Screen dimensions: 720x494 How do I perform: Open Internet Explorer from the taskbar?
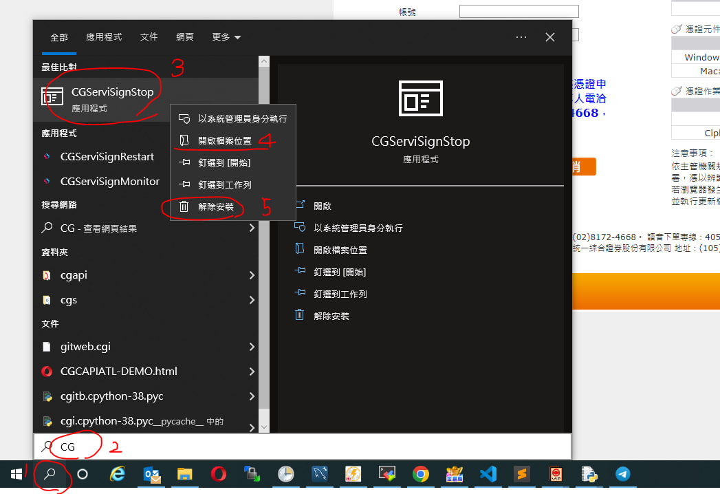[x=118, y=474]
